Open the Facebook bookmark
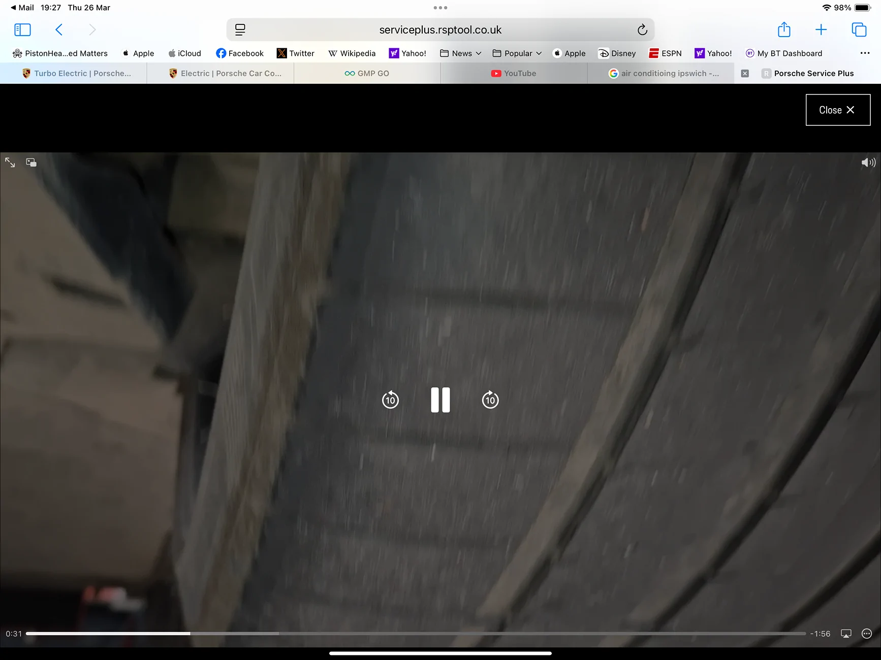881x660 pixels. point(240,53)
